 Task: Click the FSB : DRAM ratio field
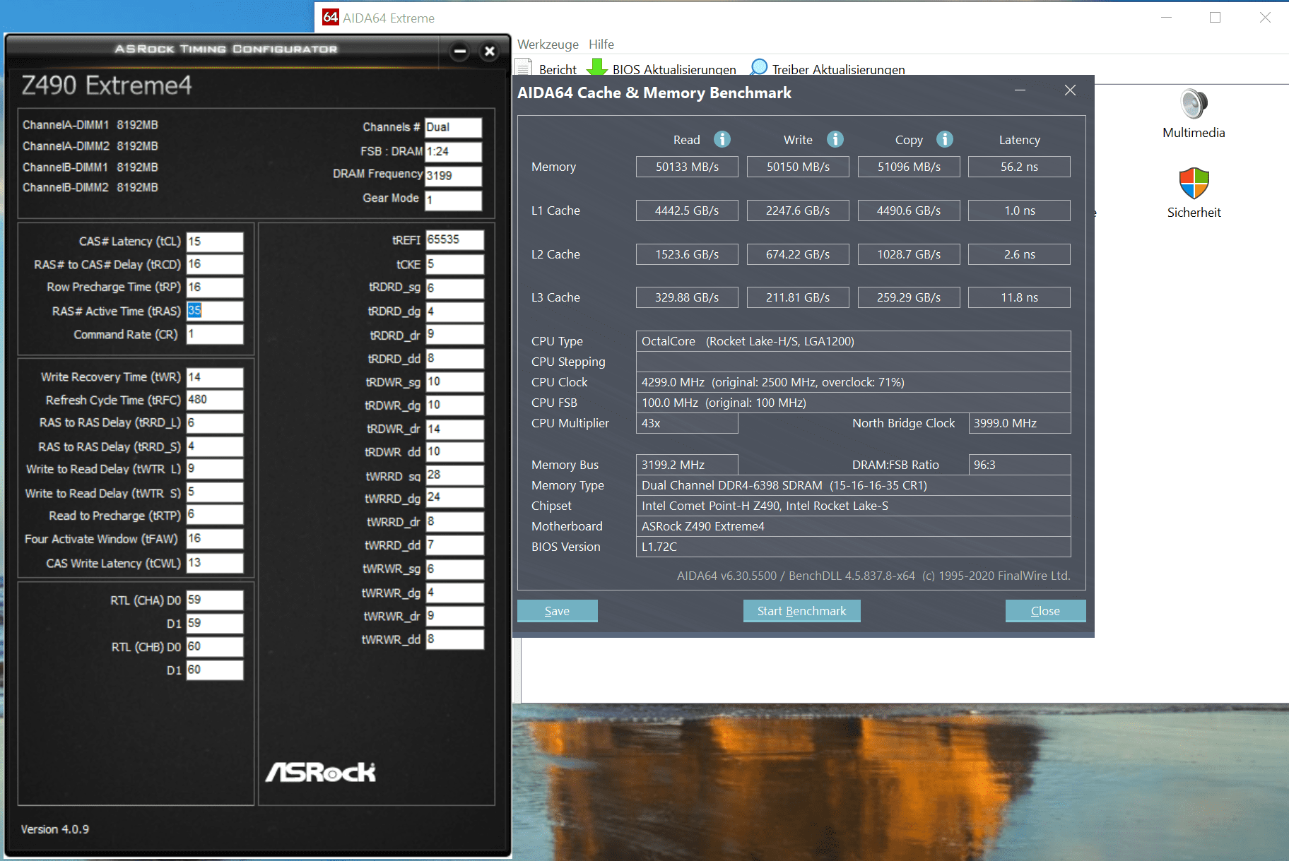coord(453,152)
